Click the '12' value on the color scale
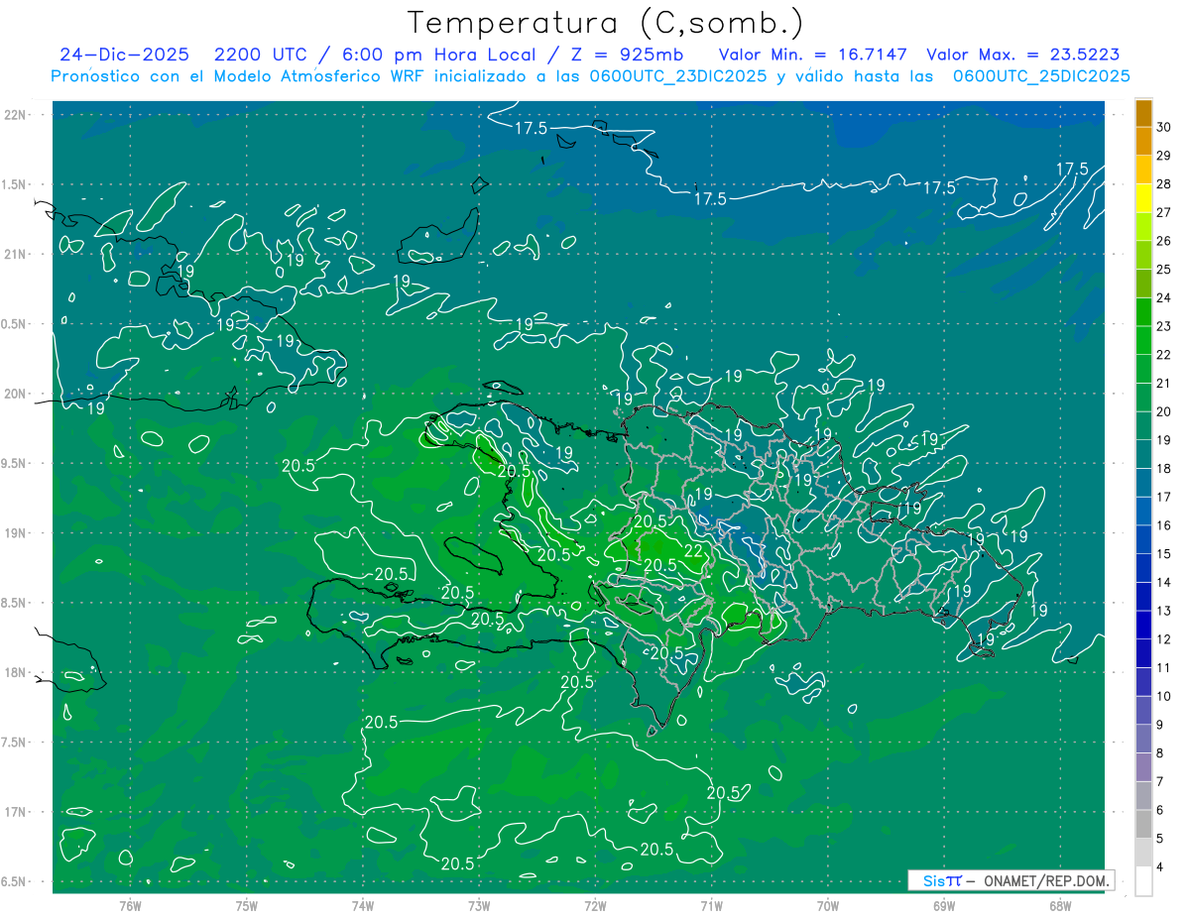This screenshot has height=919, width=1190. pyautogui.click(x=1164, y=638)
